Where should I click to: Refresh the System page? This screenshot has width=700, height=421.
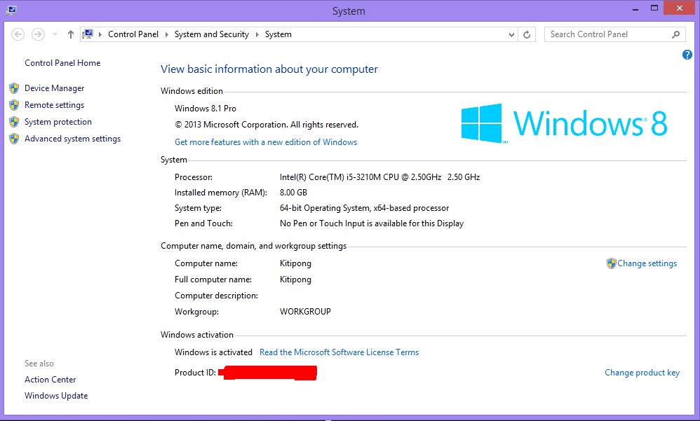(527, 34)
